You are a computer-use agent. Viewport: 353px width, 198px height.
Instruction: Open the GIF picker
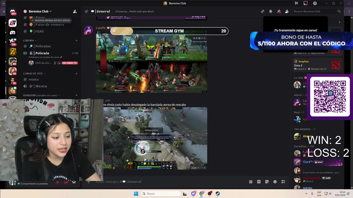pyautogui.click(x=259, y=182)
